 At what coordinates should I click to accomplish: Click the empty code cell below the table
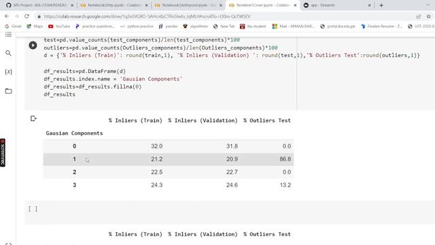[x=230, y=212]
